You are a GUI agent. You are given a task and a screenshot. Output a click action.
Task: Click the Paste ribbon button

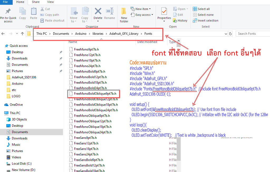pos(33,13)
